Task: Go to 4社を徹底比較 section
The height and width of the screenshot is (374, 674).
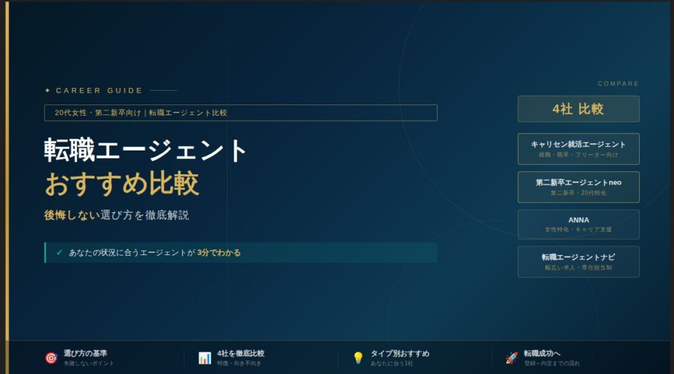Action: pos(241,354)
